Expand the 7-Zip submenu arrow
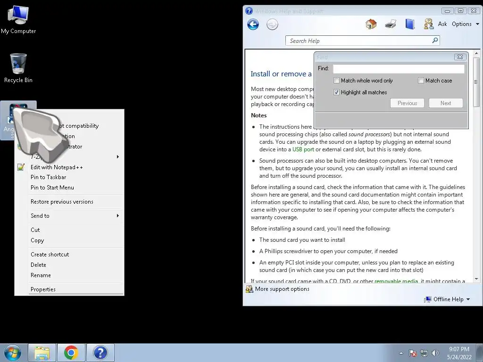Viewport: 483px width, 362px height. pos(117,156)
